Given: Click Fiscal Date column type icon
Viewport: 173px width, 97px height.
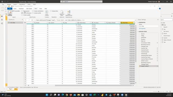Looking at the screenshot, I should click(121, 23).
